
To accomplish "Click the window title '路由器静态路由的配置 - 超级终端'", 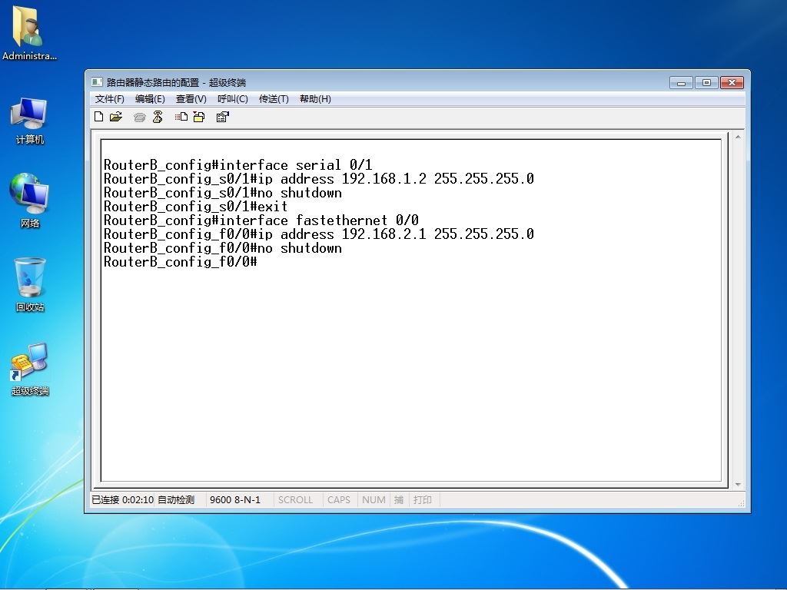I will click(x=176, y=82).
